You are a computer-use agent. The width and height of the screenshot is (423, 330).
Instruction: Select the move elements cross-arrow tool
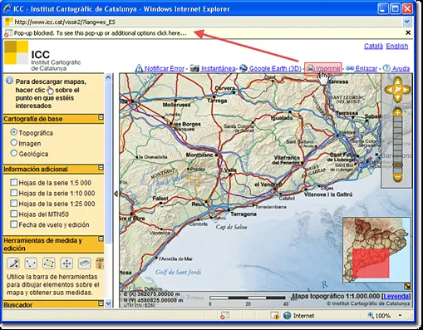(66, 263)
